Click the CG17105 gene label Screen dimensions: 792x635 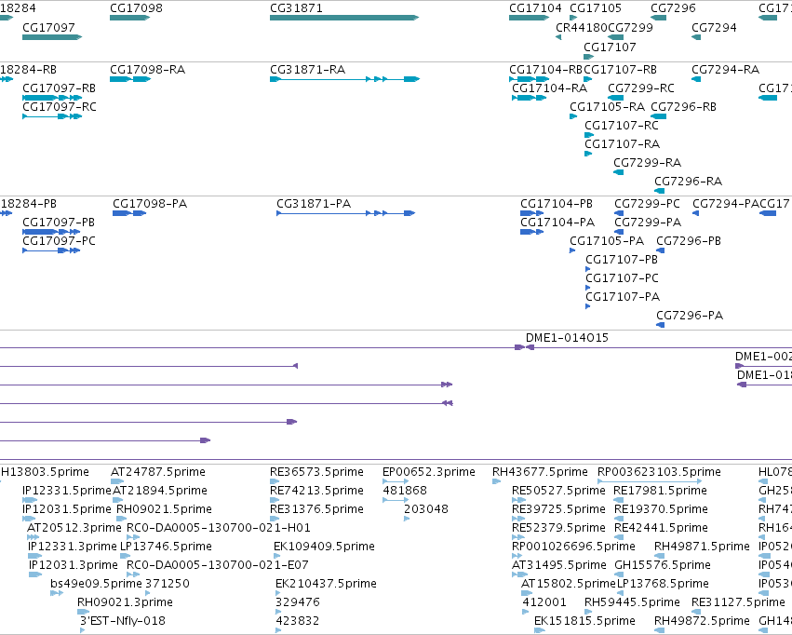pos(596,8)
